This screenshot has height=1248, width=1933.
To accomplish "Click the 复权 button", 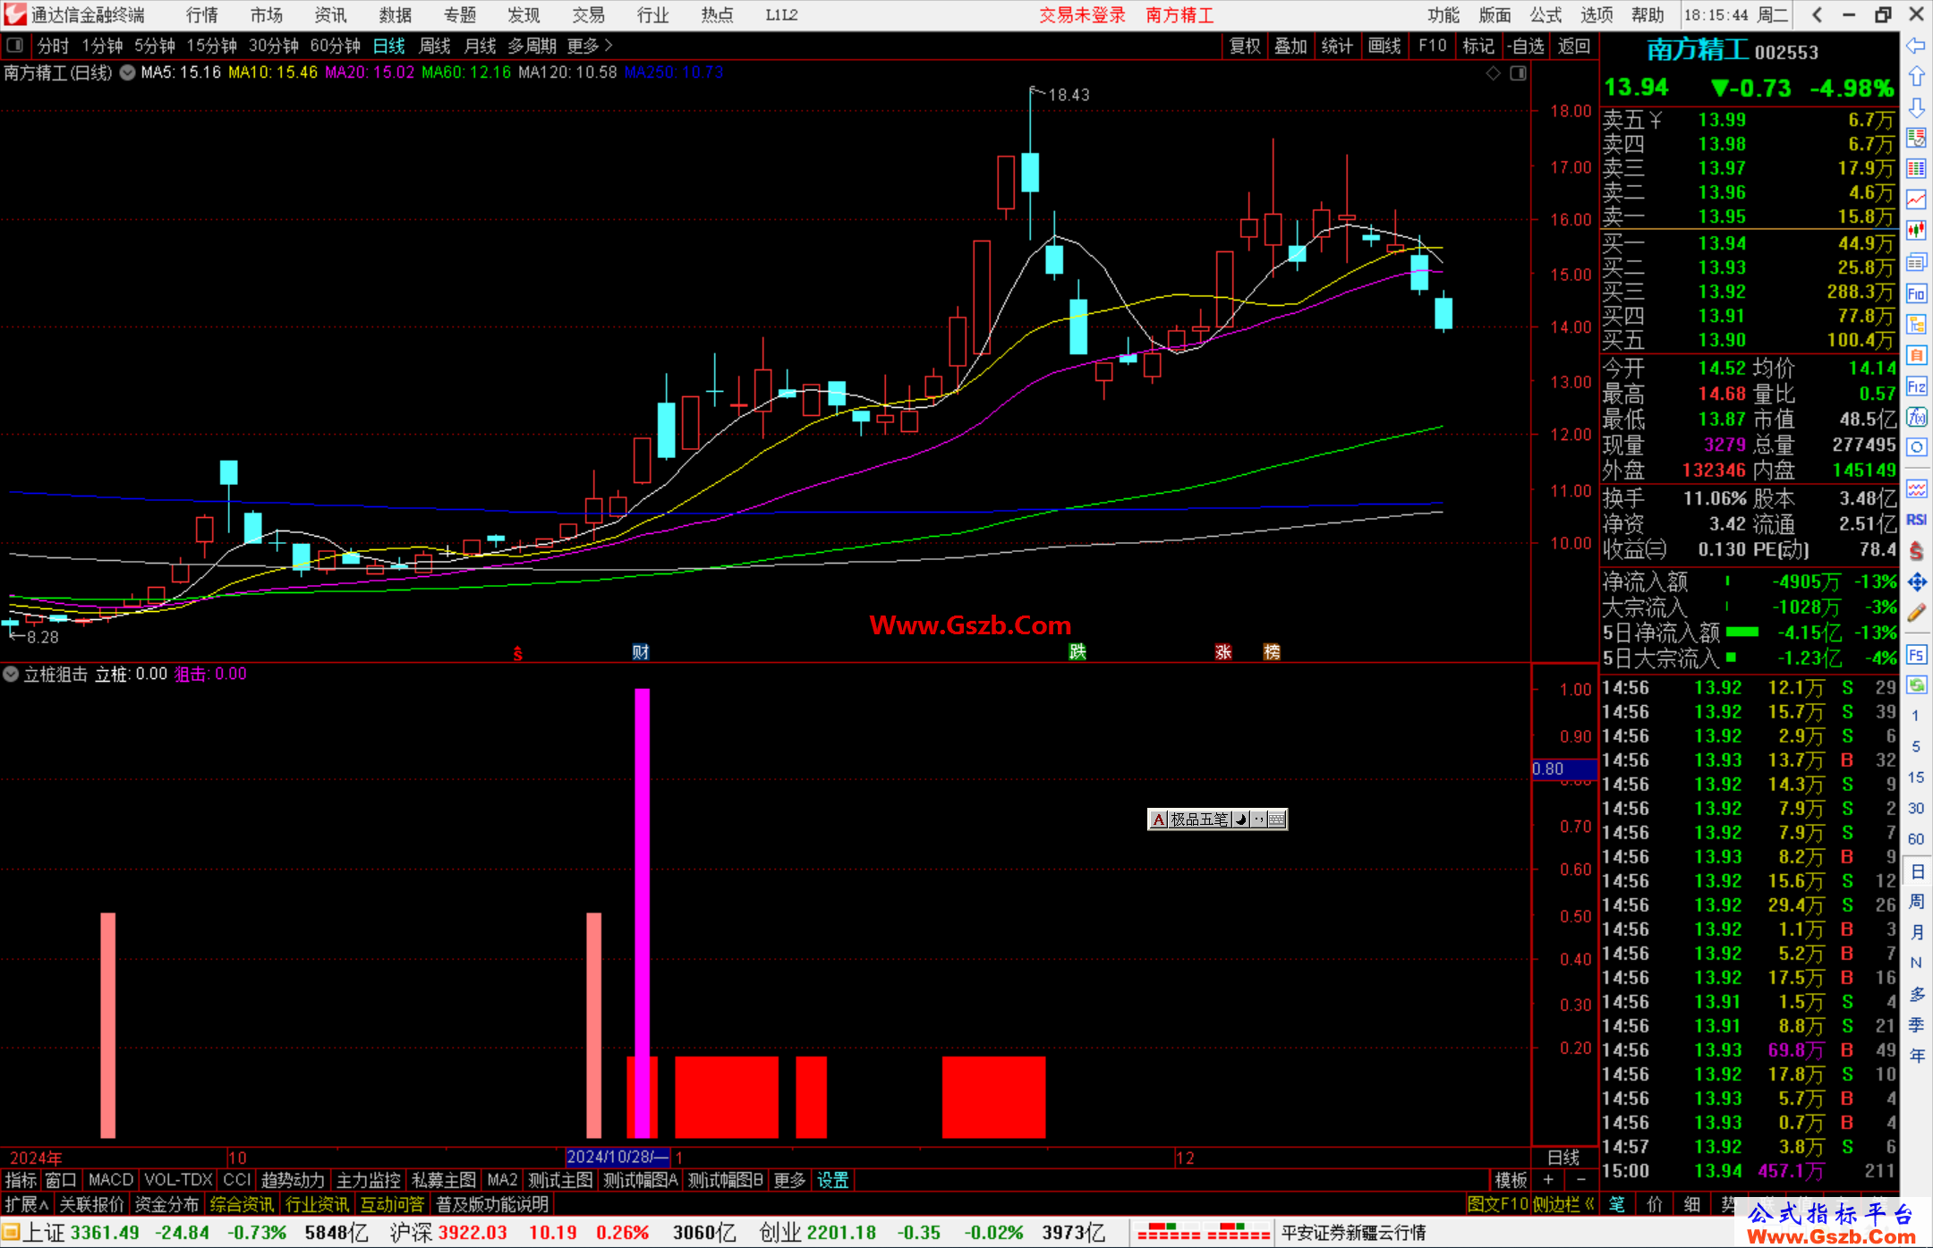I will [1245, 46].
